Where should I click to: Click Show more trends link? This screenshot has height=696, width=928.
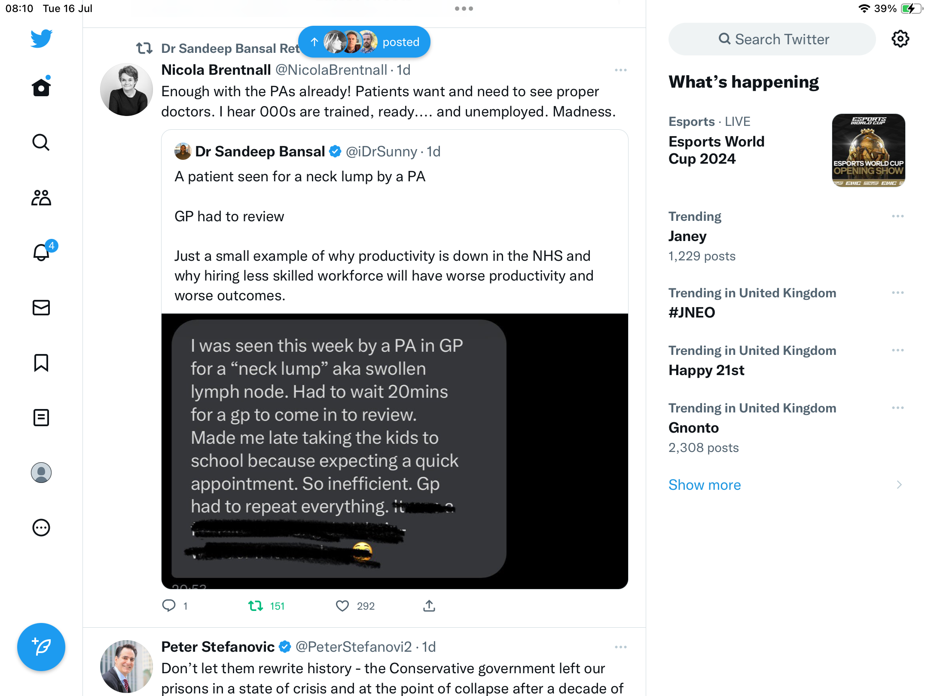[705, 485]
